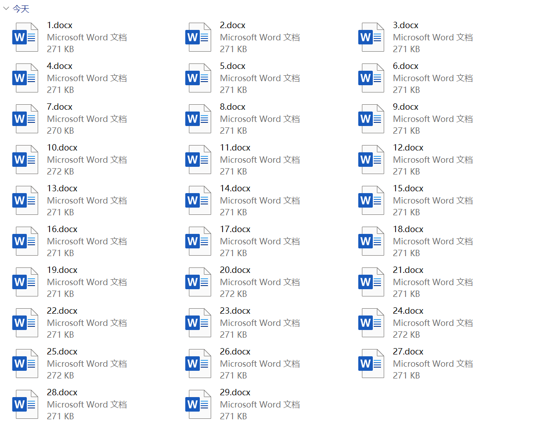The width and height of the screenshot is (539, 427).
Task: Select the Word icon of 24.docx
Action: click(371, 323)
